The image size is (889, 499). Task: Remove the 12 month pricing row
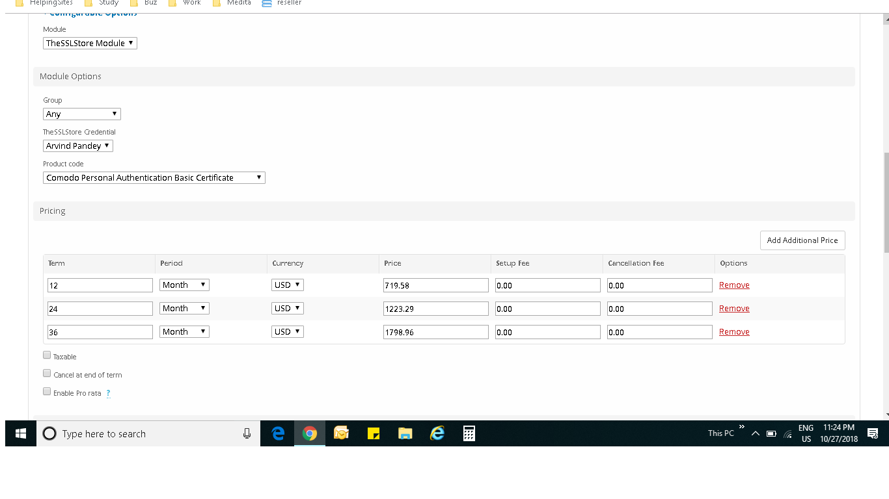(734, 285)
